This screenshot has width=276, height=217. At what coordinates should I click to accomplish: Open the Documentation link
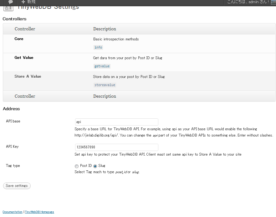[x=13, y=212]
